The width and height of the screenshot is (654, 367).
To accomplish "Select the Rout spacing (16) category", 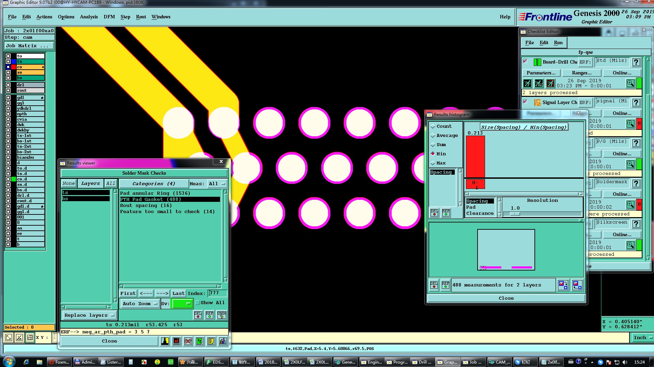I will [146, 206].
